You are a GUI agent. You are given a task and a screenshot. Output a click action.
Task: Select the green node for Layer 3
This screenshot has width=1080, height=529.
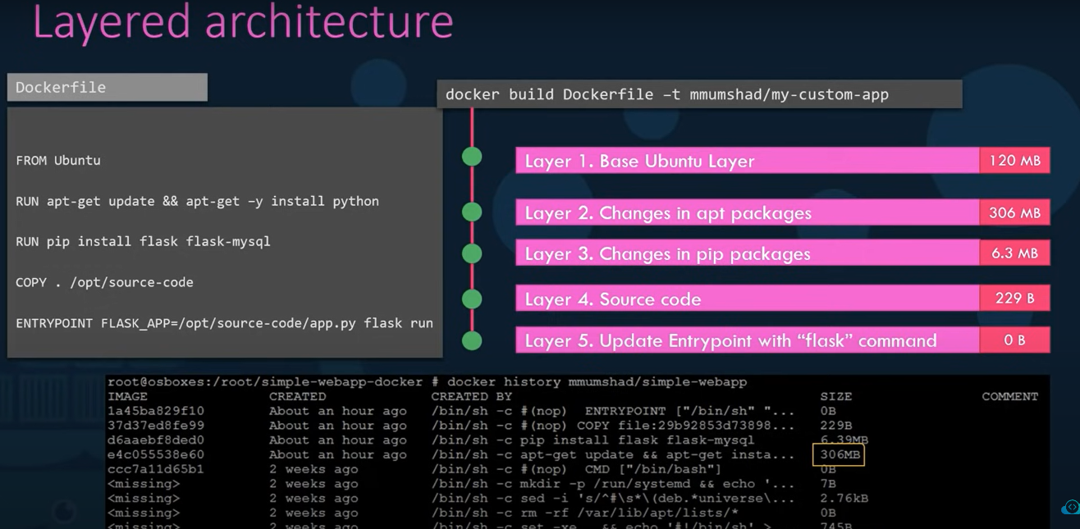471,251
